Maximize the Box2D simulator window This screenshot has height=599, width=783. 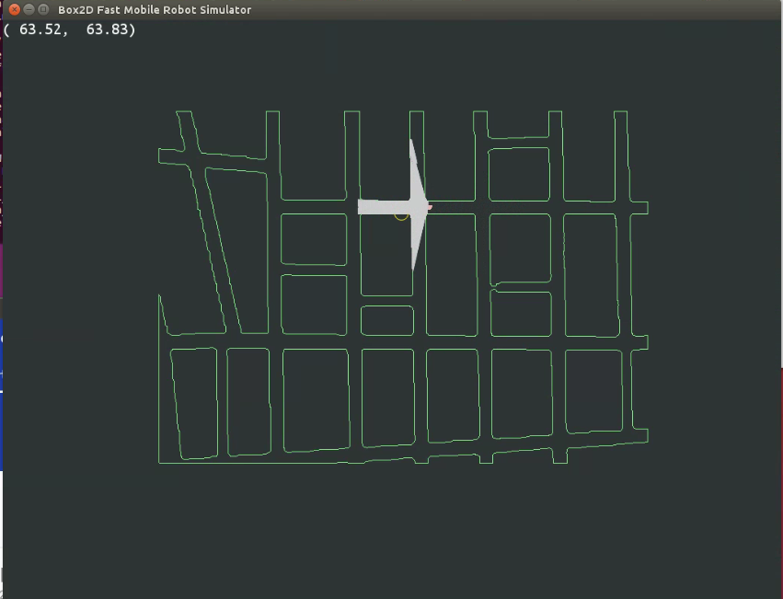43,9
